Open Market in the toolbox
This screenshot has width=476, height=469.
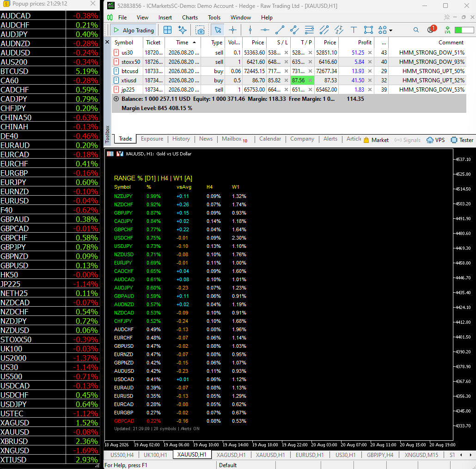tap(376, 140)
